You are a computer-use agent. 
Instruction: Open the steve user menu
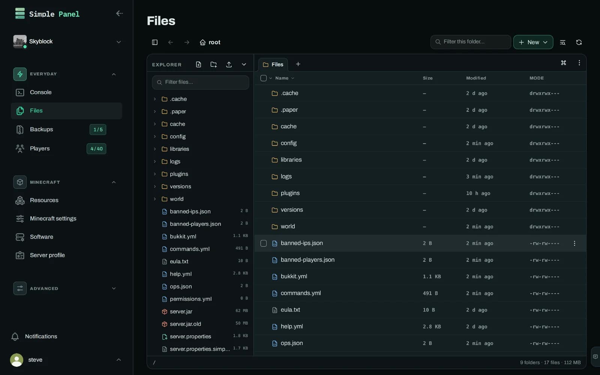[66, 360]
